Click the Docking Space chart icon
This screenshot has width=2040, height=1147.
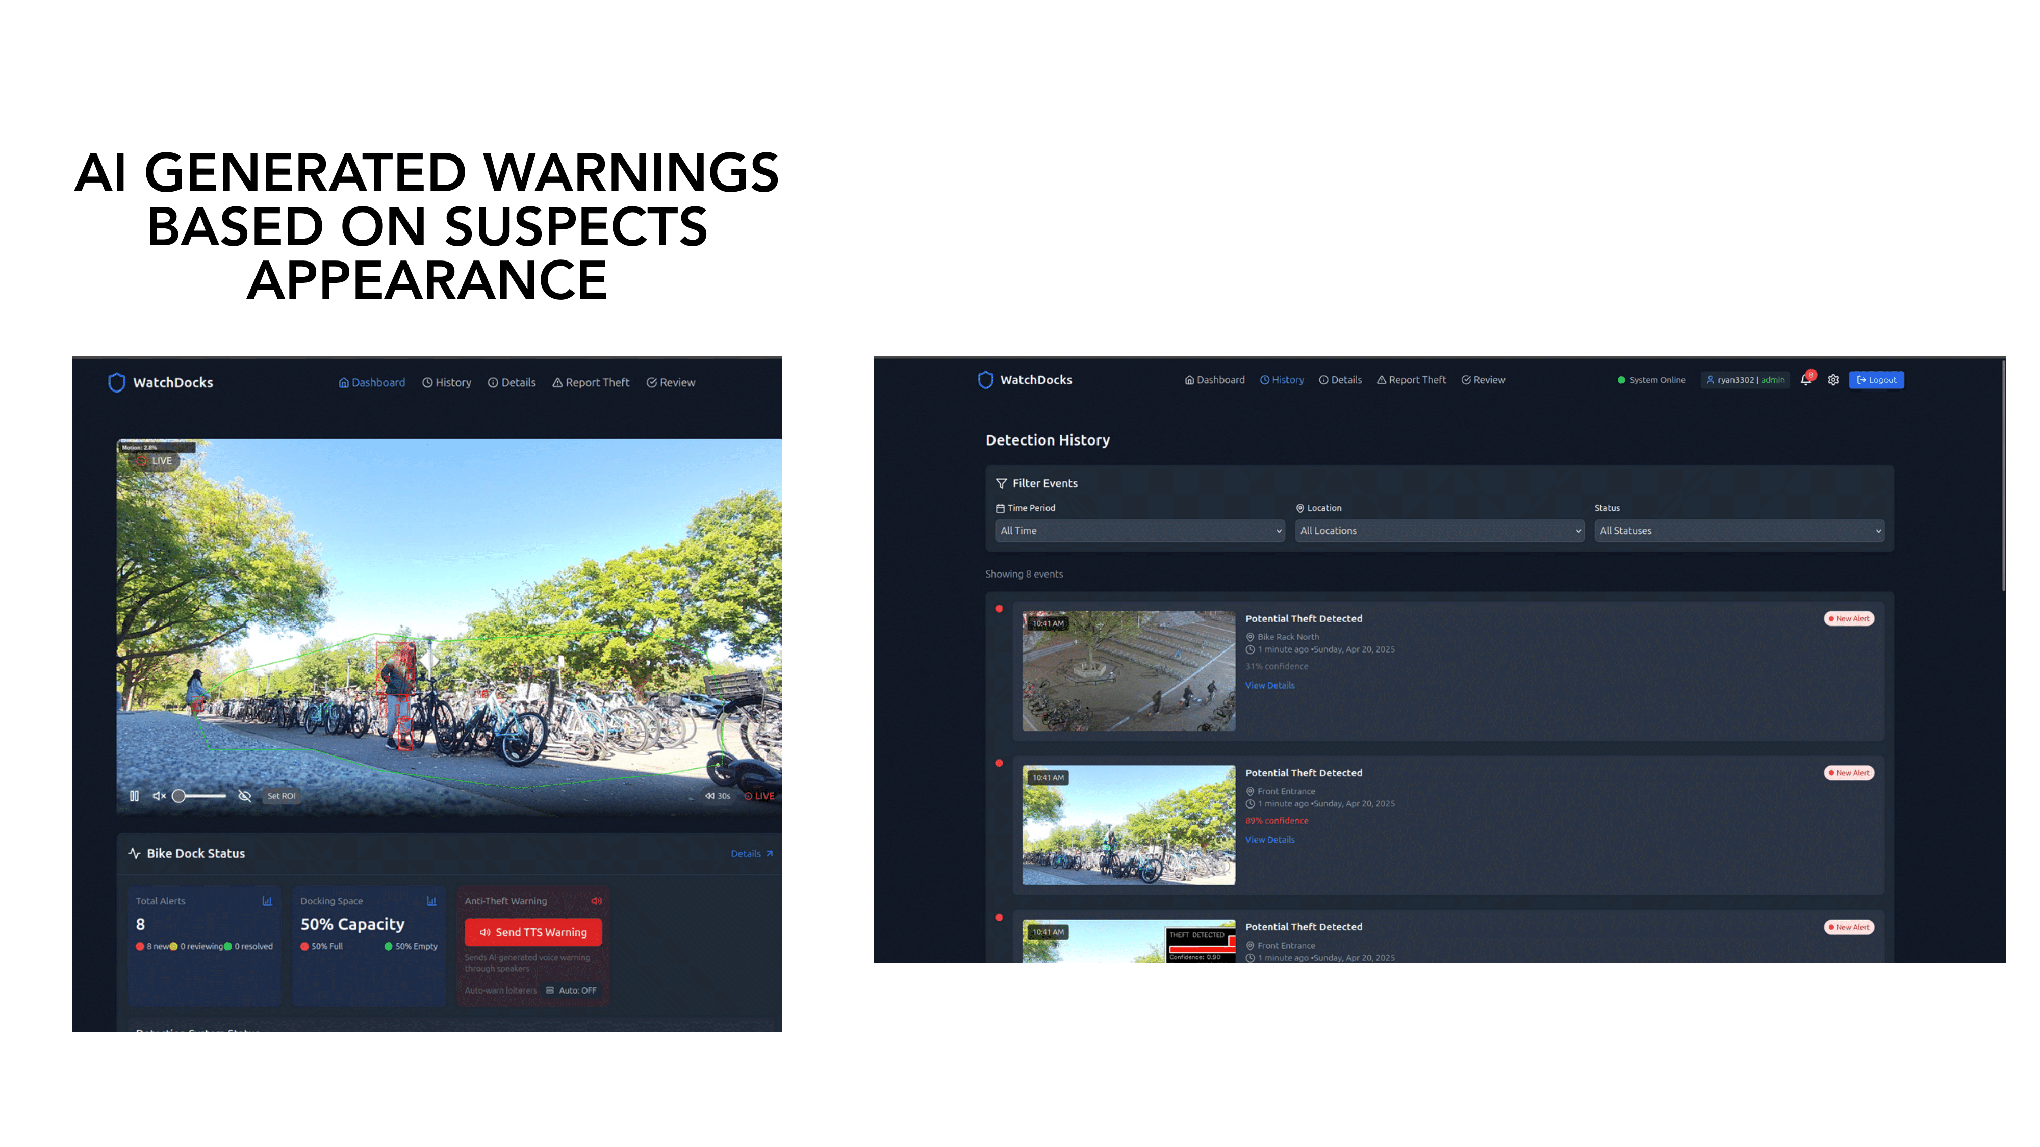coord(431,901)
